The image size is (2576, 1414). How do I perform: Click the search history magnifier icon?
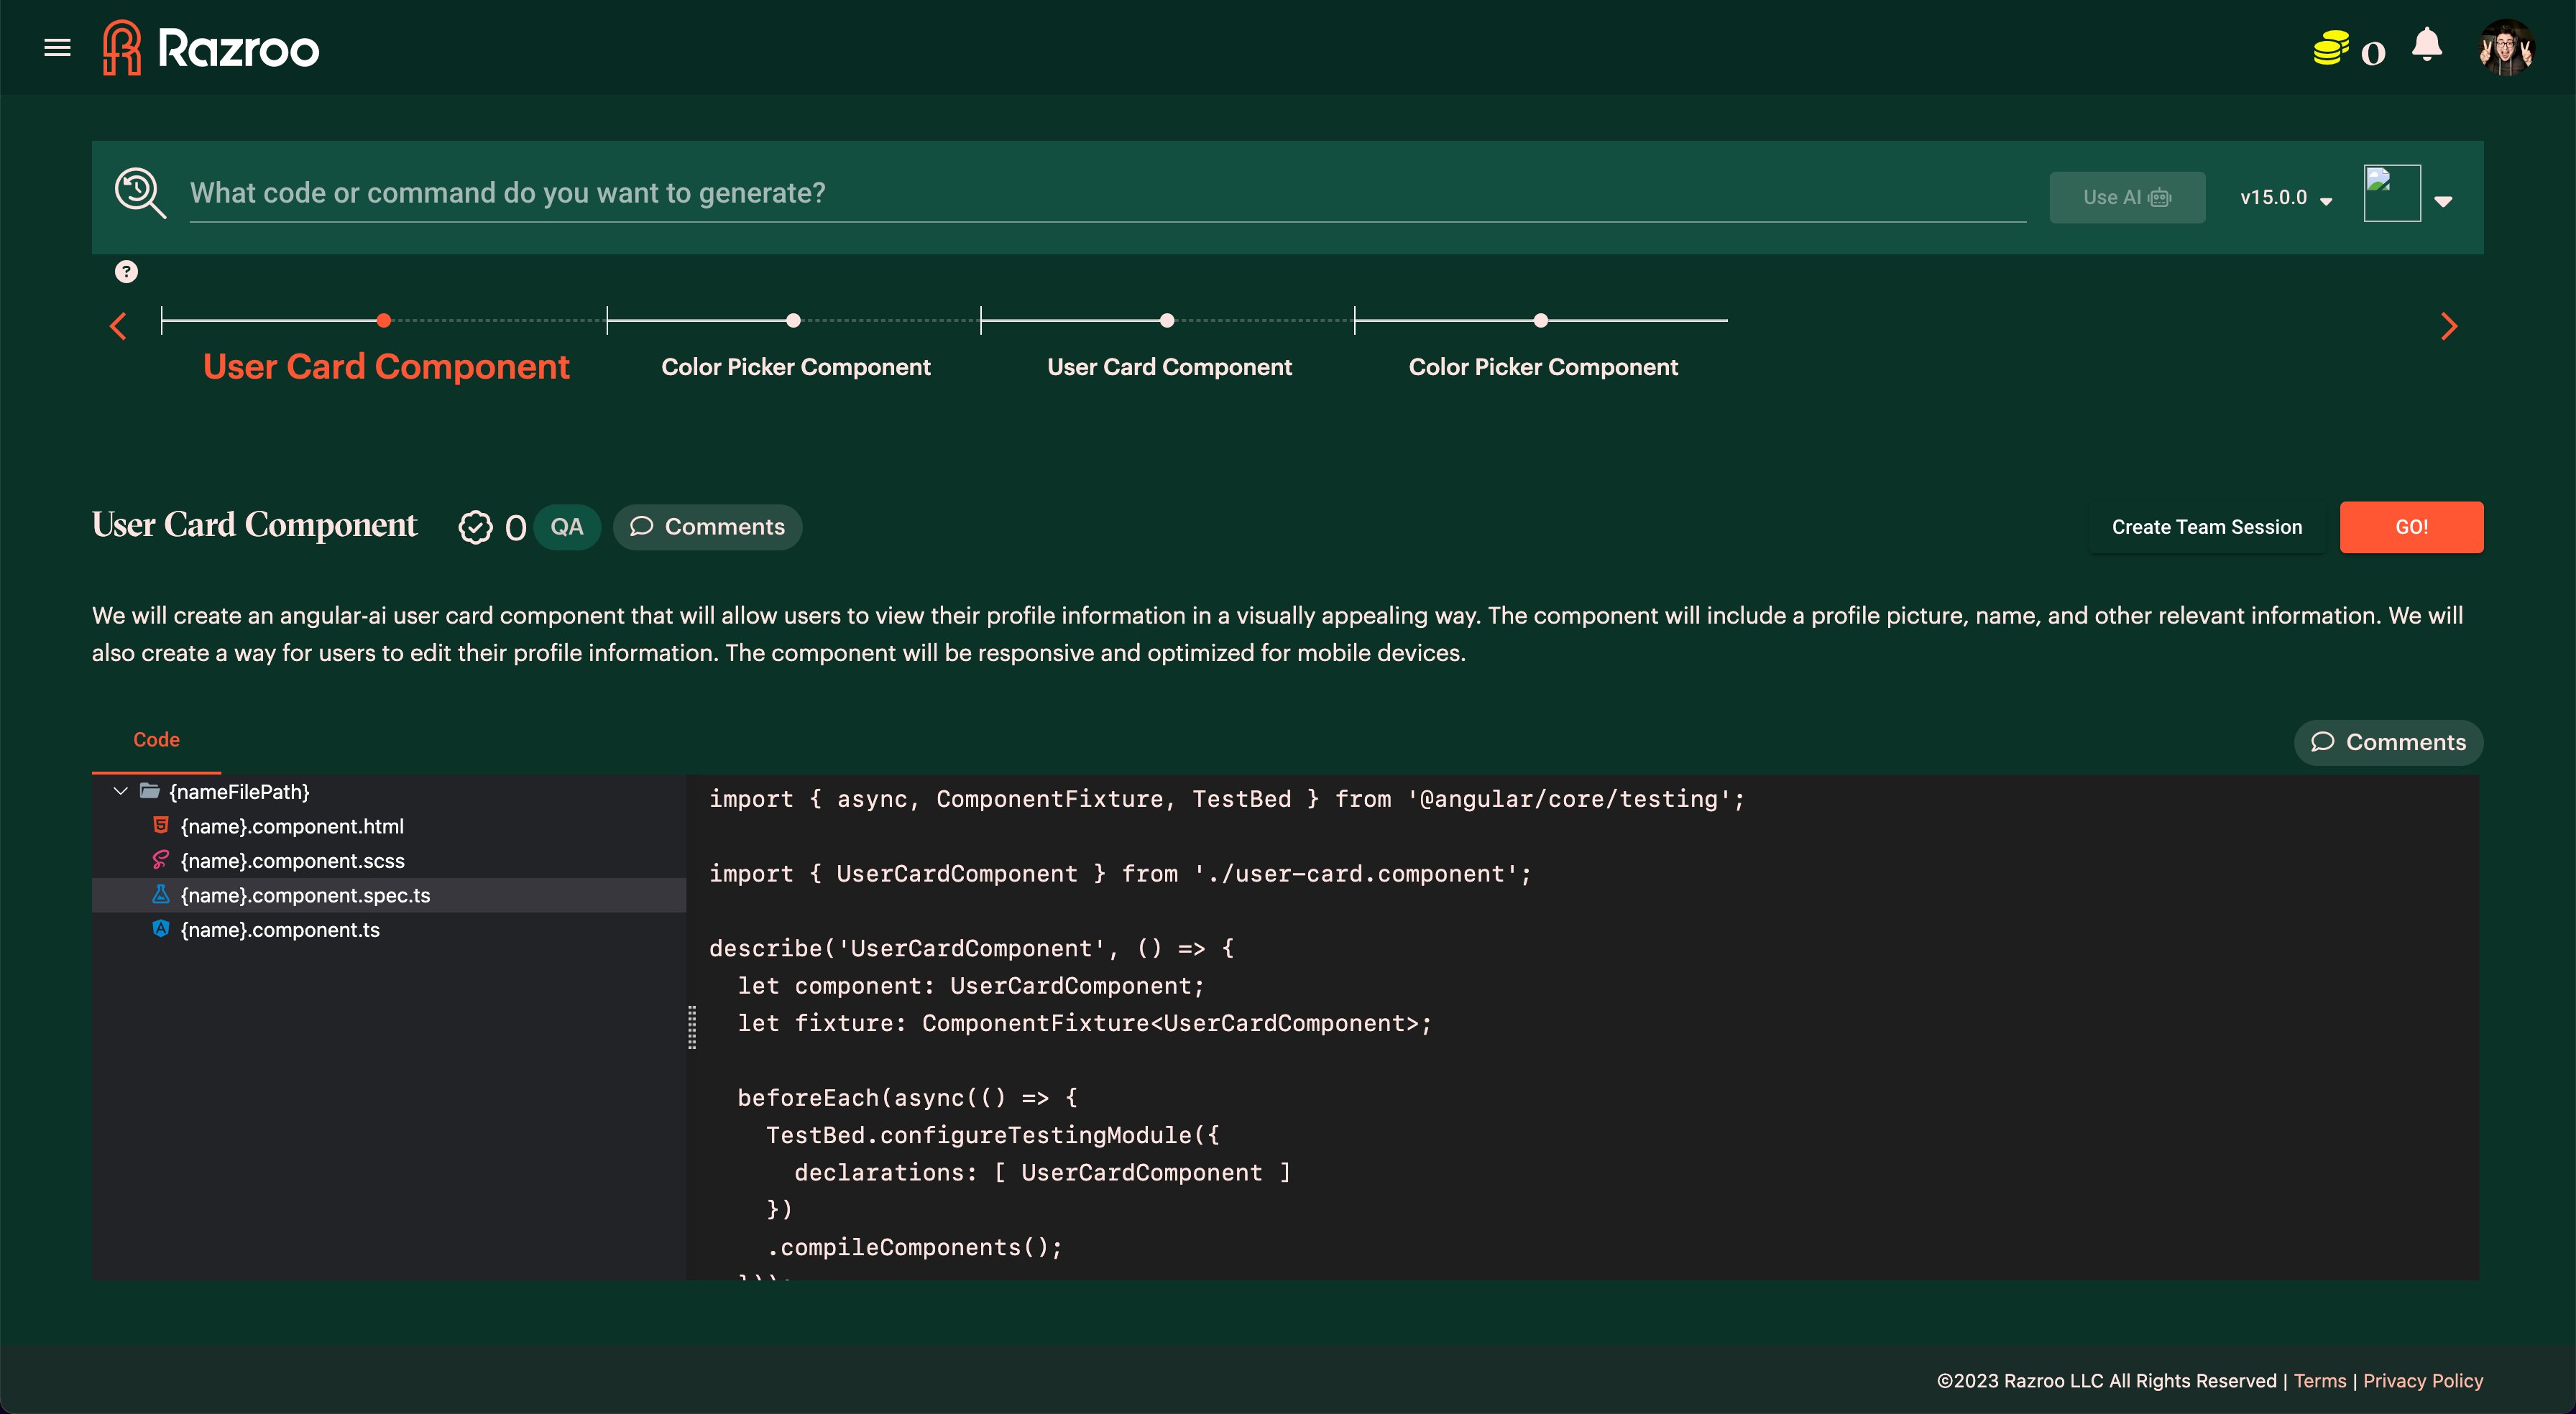pyautogui.click(x=140, y=192)
